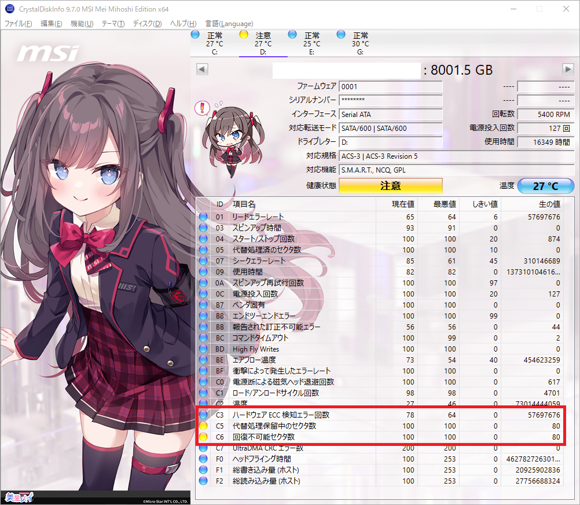Viewport: 580px width, 505px height.
Task: Select 衝撃によって発生したエラーレート row name
Action: point(281,371)
